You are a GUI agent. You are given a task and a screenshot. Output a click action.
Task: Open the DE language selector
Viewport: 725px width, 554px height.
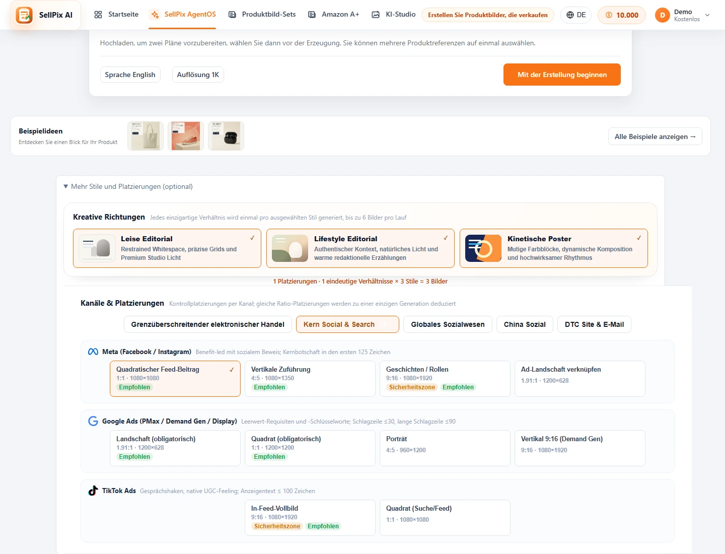[576, 15]
